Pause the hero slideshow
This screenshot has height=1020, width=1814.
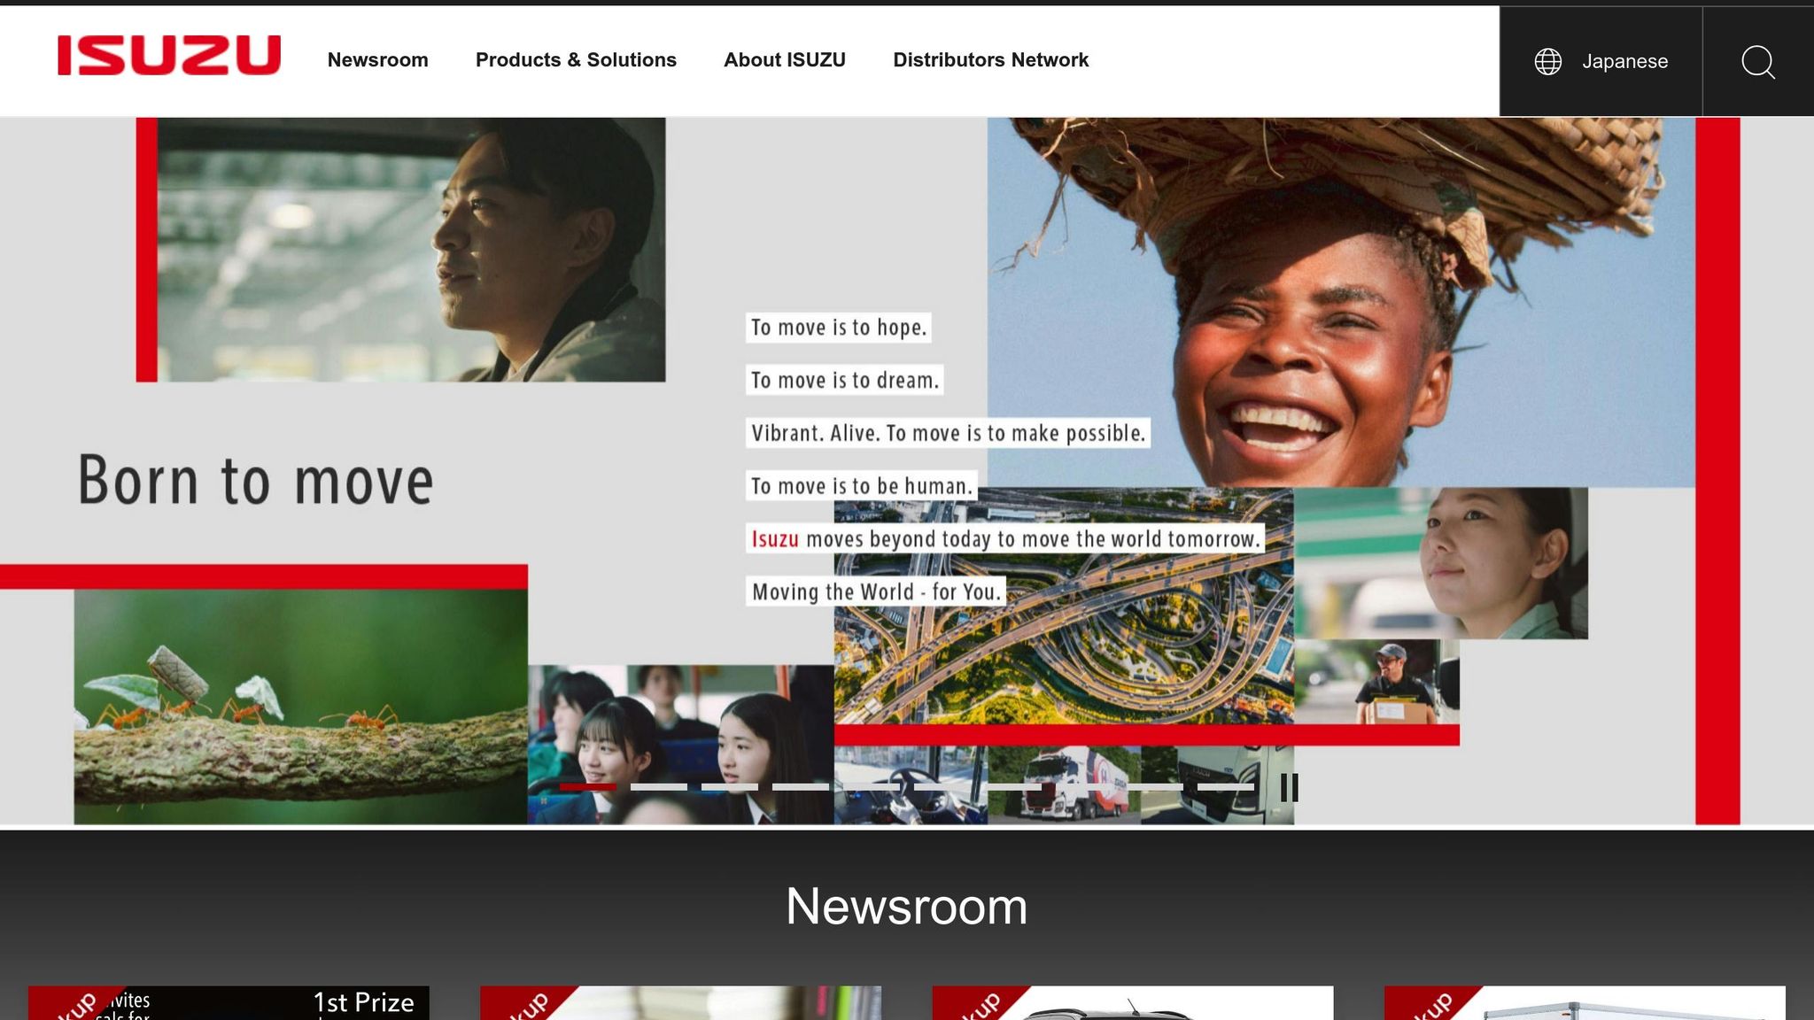tap(1290, 787)
